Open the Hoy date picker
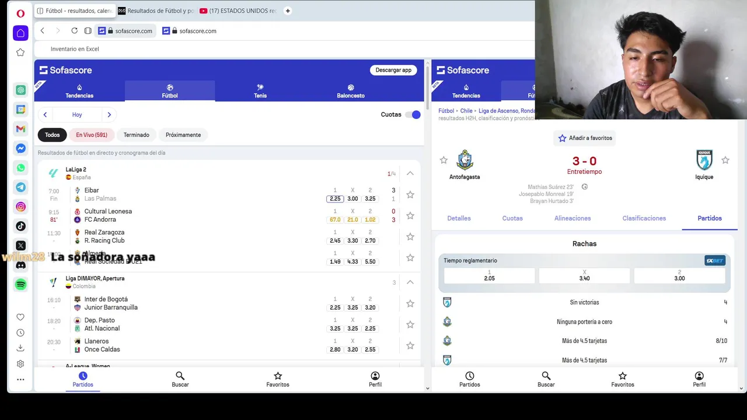Image resolution: width=747 pixels, height=420 pixels. (77, 115)
